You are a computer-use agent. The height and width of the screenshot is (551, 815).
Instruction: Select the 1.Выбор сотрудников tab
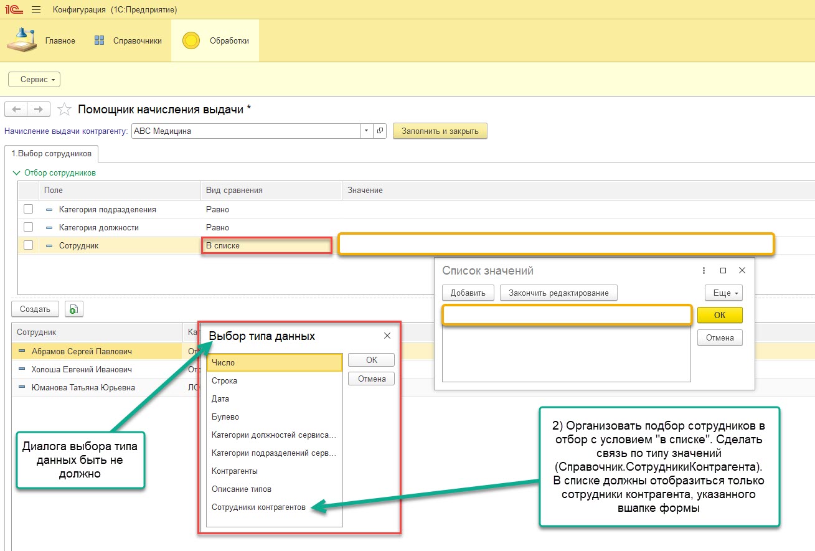[x=51, y=153]
